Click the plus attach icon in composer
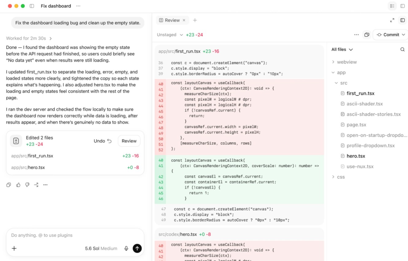 pyautogui.click(x=14, y=248)
